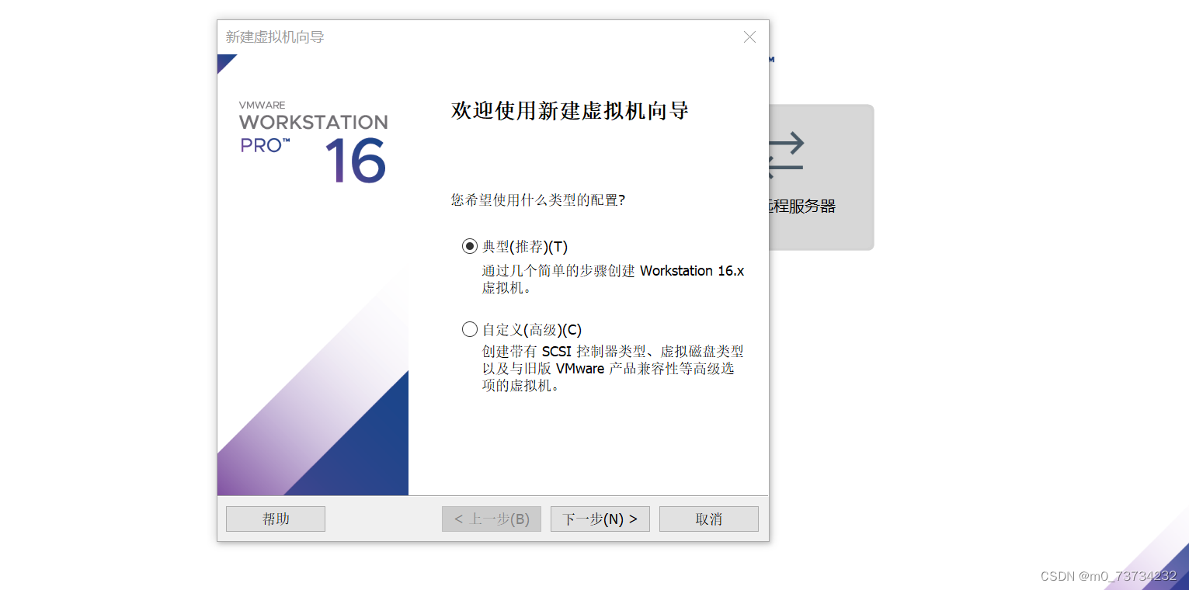Click the 典型(推荐)(T) option label text
The image size is (1189, 590).
(525, 247)
